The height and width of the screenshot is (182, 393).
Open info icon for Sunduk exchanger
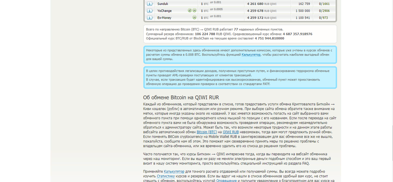click(x=150, y=4)
